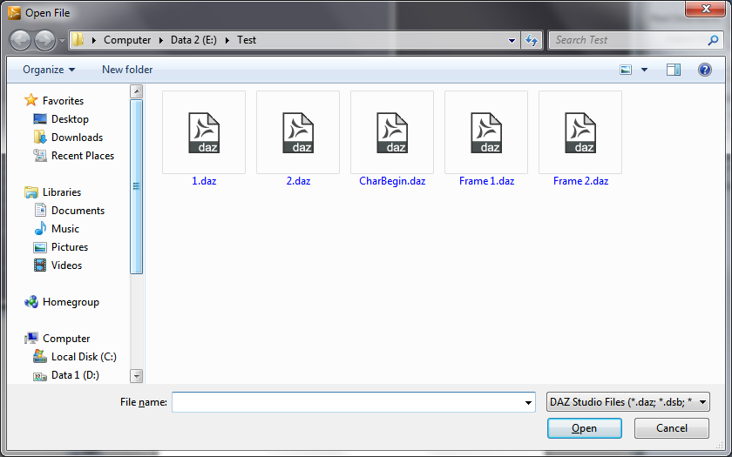732x457 pixels.
Task: Expand the arrow after Data 2 (E:)
Action: [x=227, y=40]
